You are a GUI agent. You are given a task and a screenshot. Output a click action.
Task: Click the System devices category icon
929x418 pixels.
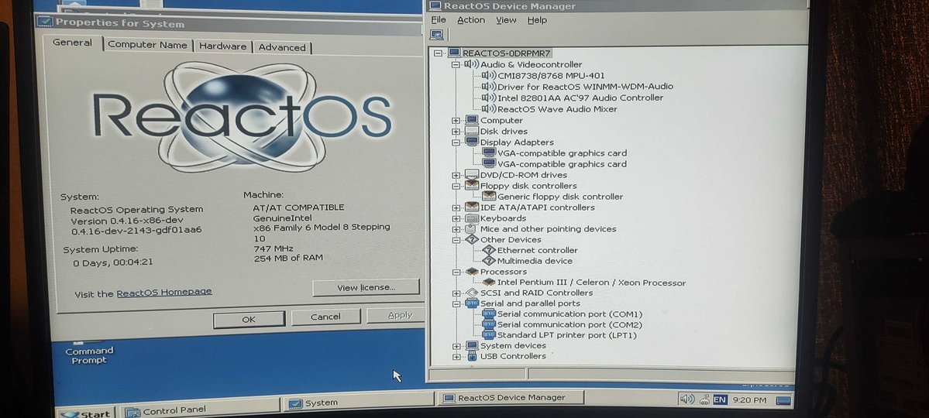click(472, 346)
